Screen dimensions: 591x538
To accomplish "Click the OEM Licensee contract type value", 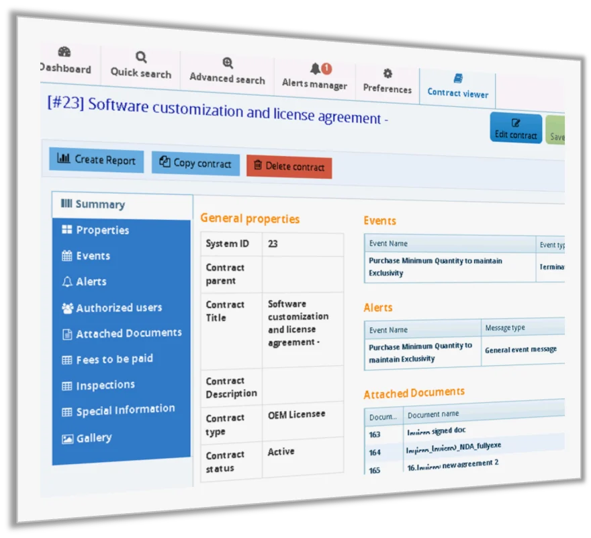I will 296,414.
